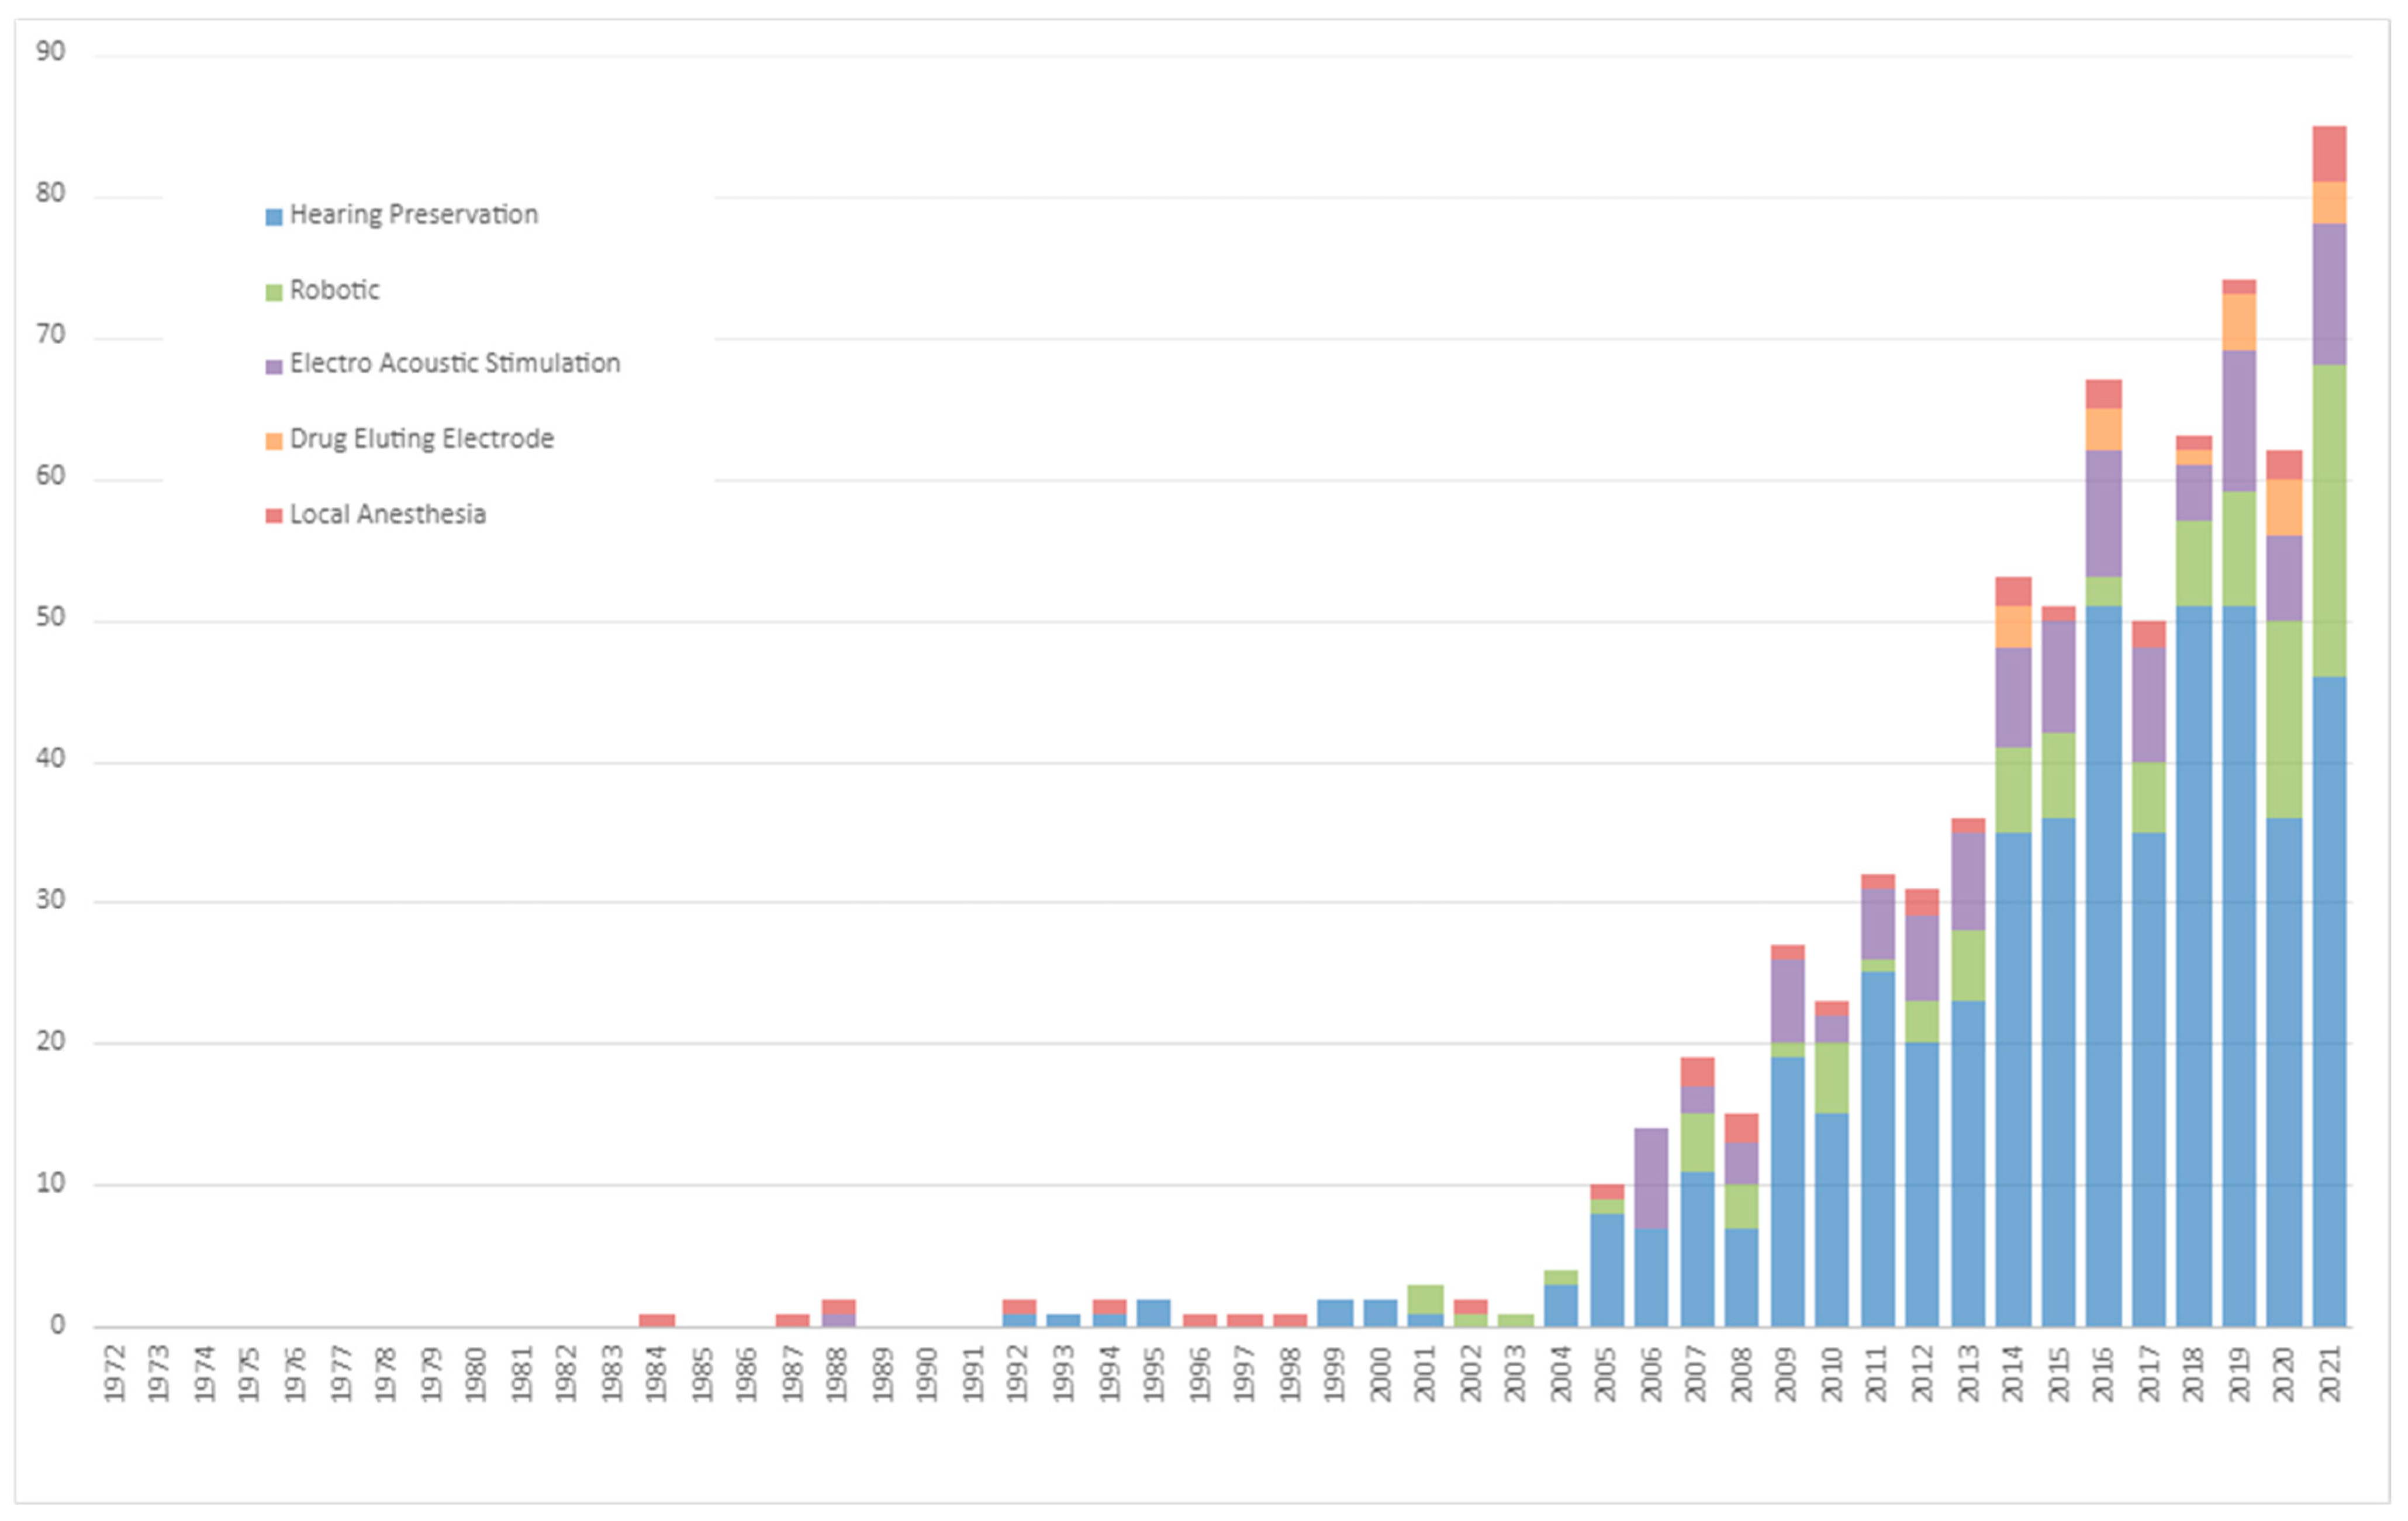Click the orange segment of 2019 bar
2408x1521 pixels.
[x=2239, y=322]
